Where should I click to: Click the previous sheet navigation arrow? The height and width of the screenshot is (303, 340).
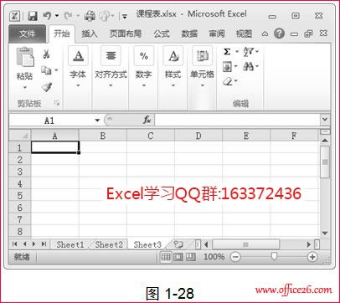coord(24,244)
